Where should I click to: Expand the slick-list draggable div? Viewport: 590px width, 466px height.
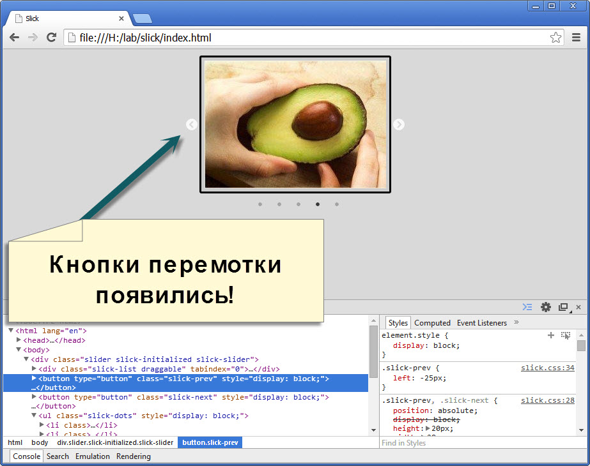pyautogui.click(x=34, y=368)
